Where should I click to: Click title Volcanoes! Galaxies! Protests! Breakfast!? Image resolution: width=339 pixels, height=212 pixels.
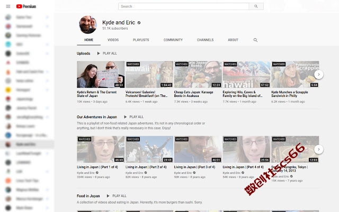[147, 94]
